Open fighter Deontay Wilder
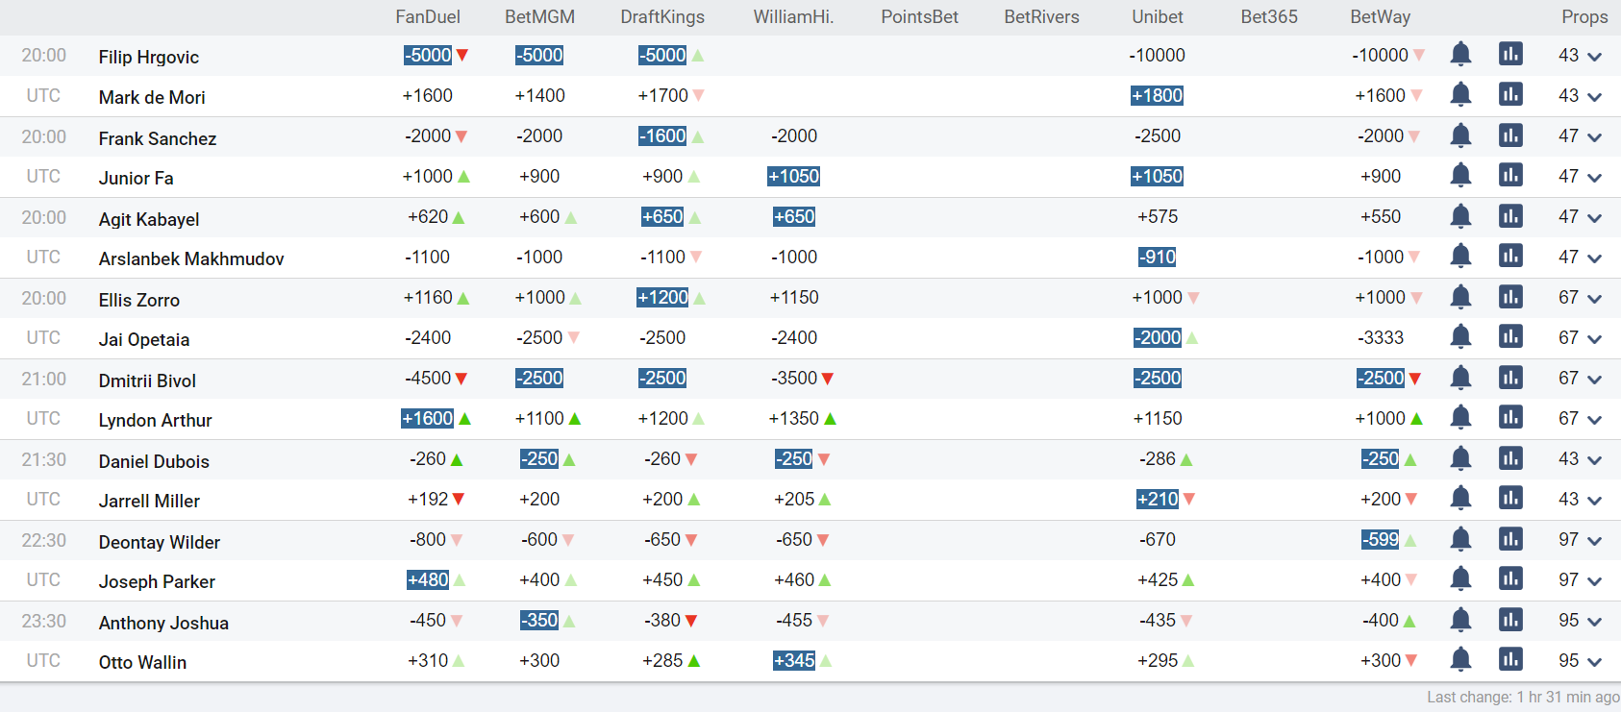 tap(160, 542)
